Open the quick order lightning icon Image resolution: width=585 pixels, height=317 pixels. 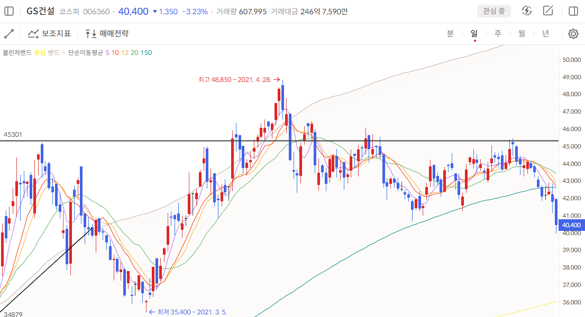pos(526,11)
